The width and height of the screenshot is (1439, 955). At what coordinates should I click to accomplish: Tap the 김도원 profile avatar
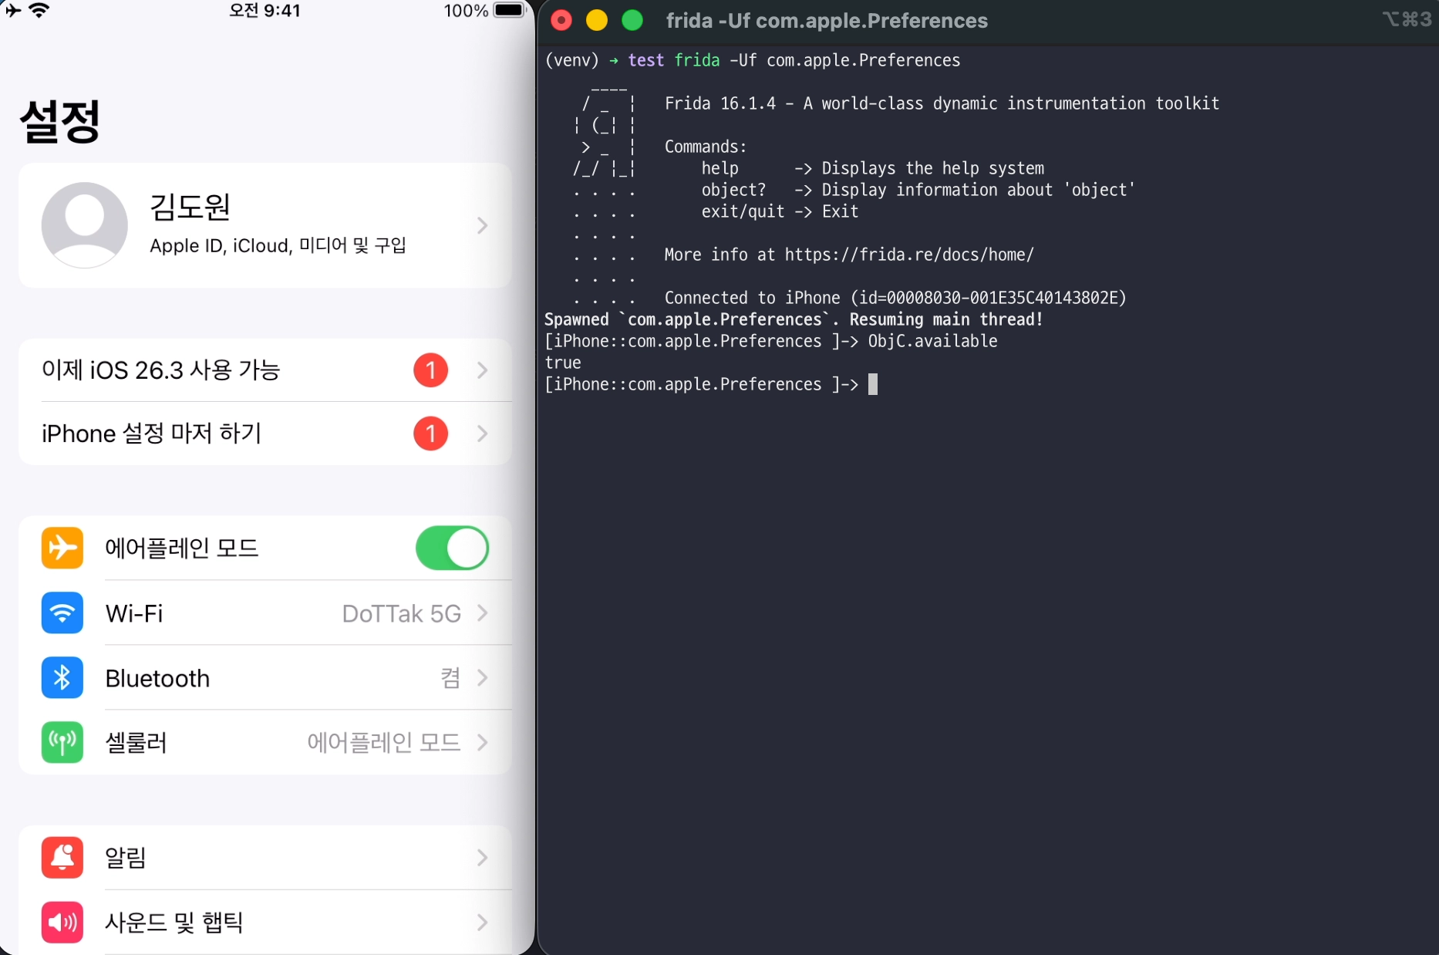85,225
